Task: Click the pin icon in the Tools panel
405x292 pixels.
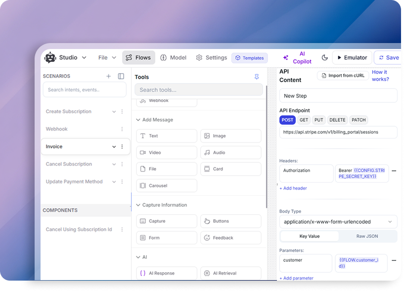Action: click(256, 77)
